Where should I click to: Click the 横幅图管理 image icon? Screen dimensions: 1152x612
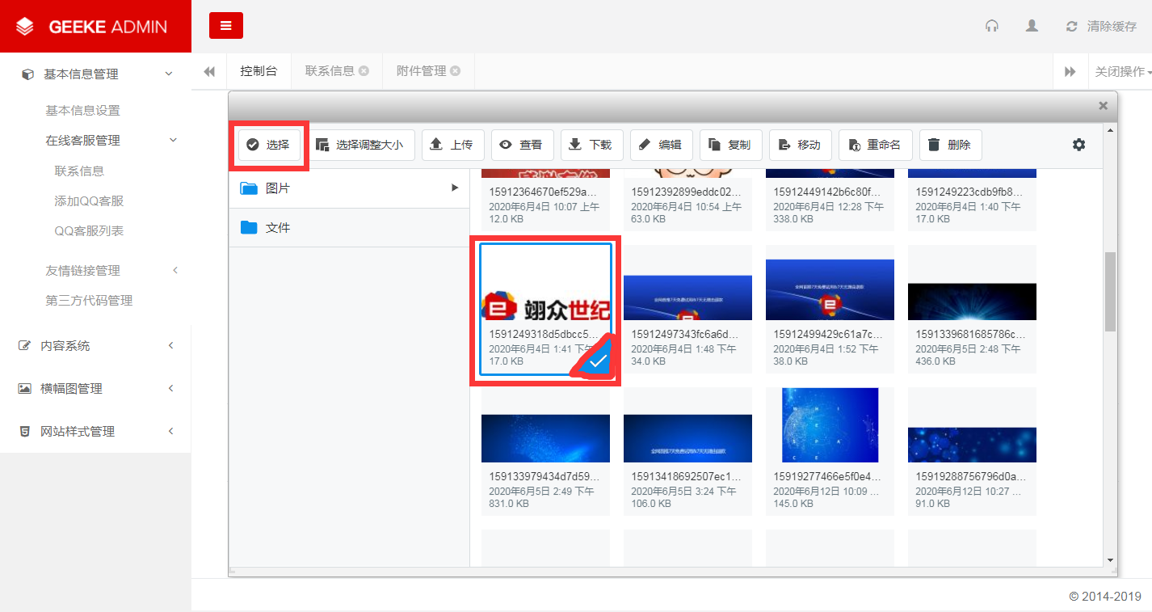(24, 389)
